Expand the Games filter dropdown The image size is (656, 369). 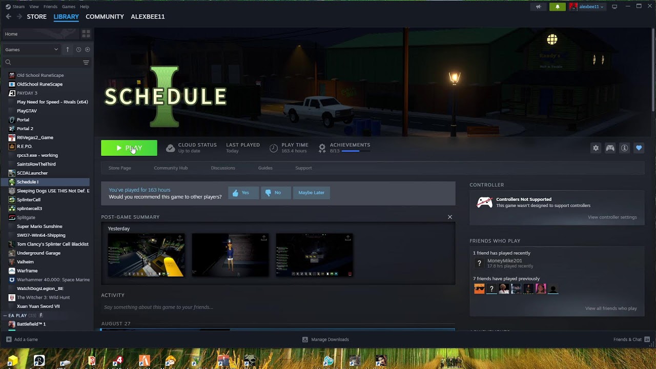point(32,49)
